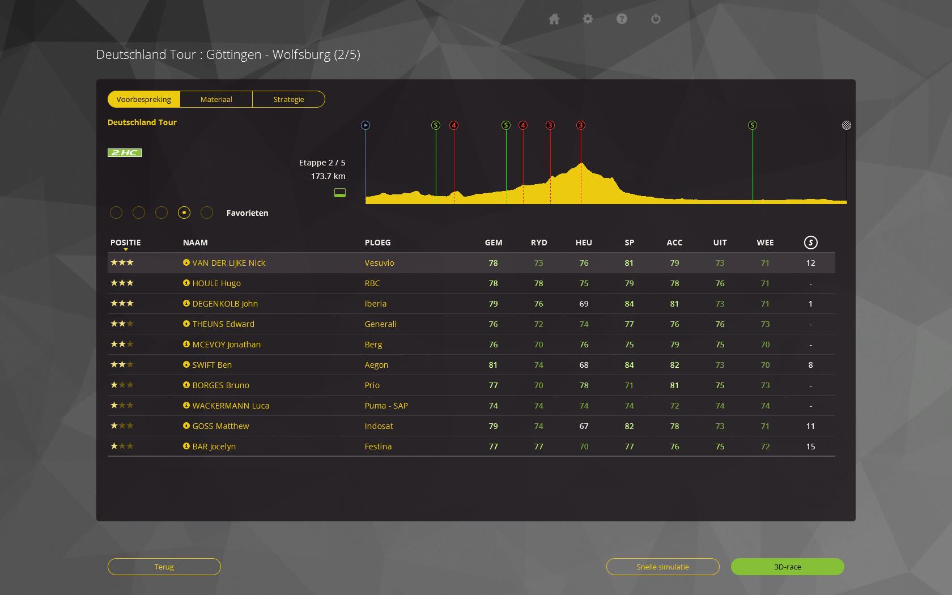Select the category 3 marker at the summit
The width and height of the screenshot is (952, 595).
(x=581, y=125)
